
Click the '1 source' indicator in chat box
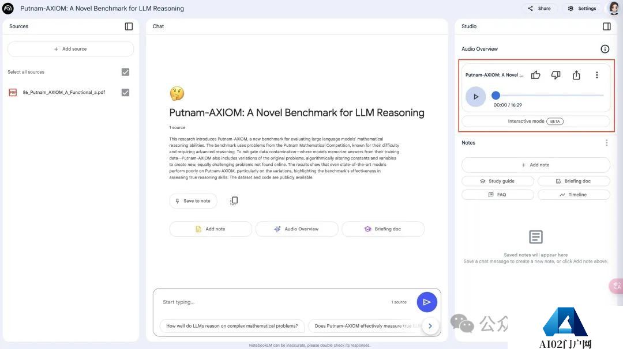[399, 302]
